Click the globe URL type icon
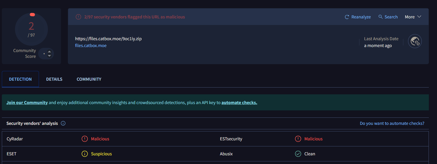The height and width of the screenshot is (164, 437). click(x=415, y=41)
